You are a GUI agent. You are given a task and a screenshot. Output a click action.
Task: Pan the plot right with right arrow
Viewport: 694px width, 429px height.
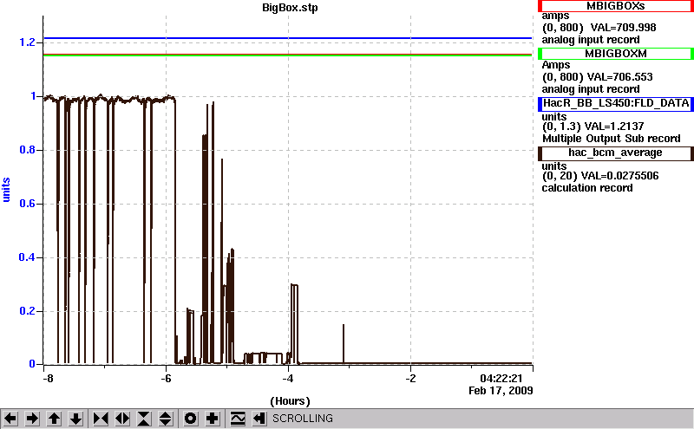(x=32, y=419)
